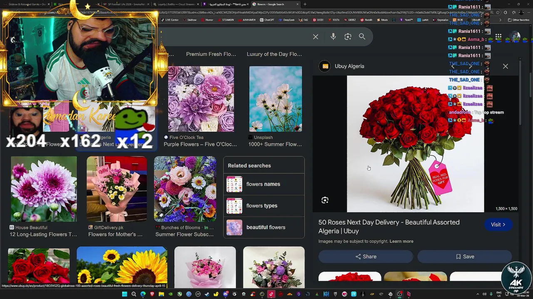Open ChatGPT bookmark
Image resolution: width=533 pixels, height=299 pixels.
(267, 20)
